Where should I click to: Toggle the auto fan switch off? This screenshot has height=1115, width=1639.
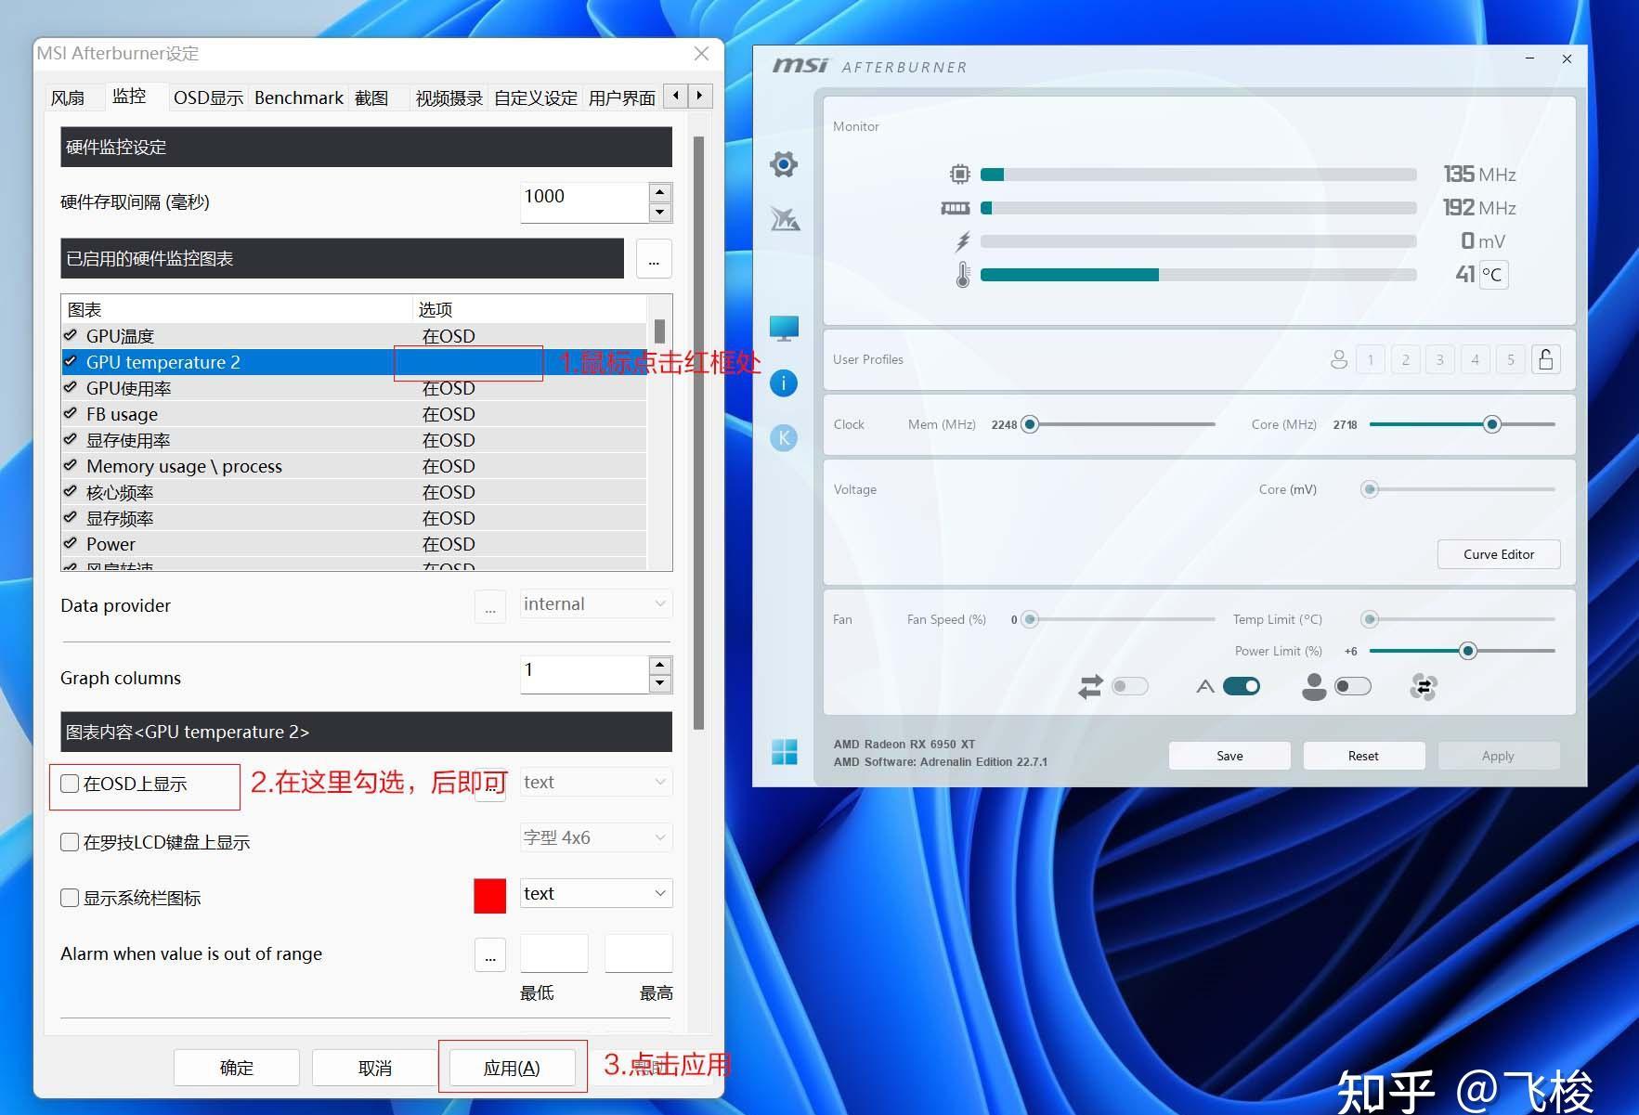(1242, 687)
